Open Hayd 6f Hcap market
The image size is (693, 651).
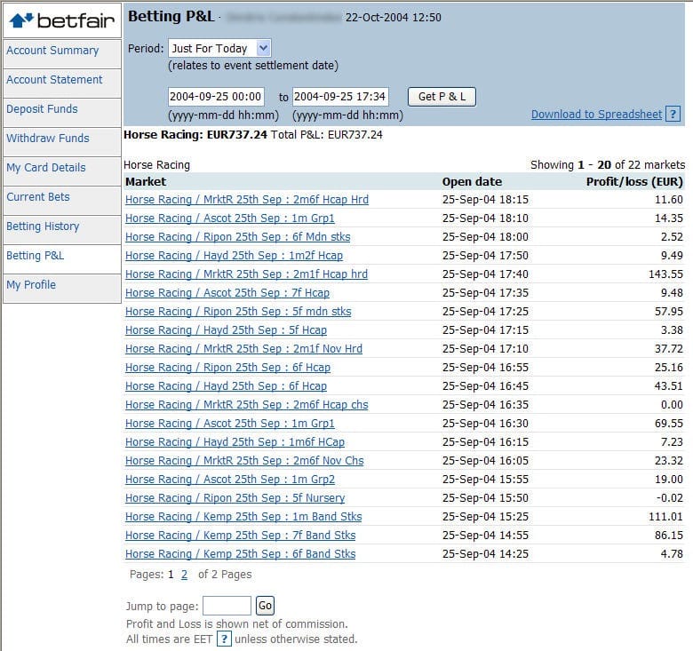point(226,386)
